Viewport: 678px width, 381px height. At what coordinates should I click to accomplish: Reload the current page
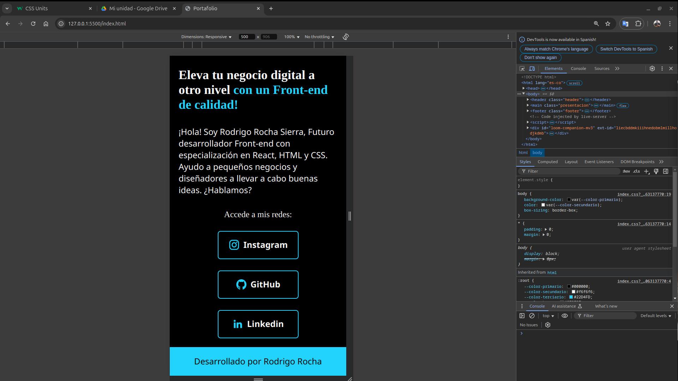33,24
